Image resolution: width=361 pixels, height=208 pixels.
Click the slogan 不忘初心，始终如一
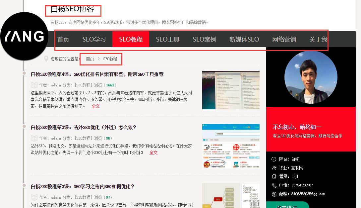pyautogui.click(x=297, y=127)
